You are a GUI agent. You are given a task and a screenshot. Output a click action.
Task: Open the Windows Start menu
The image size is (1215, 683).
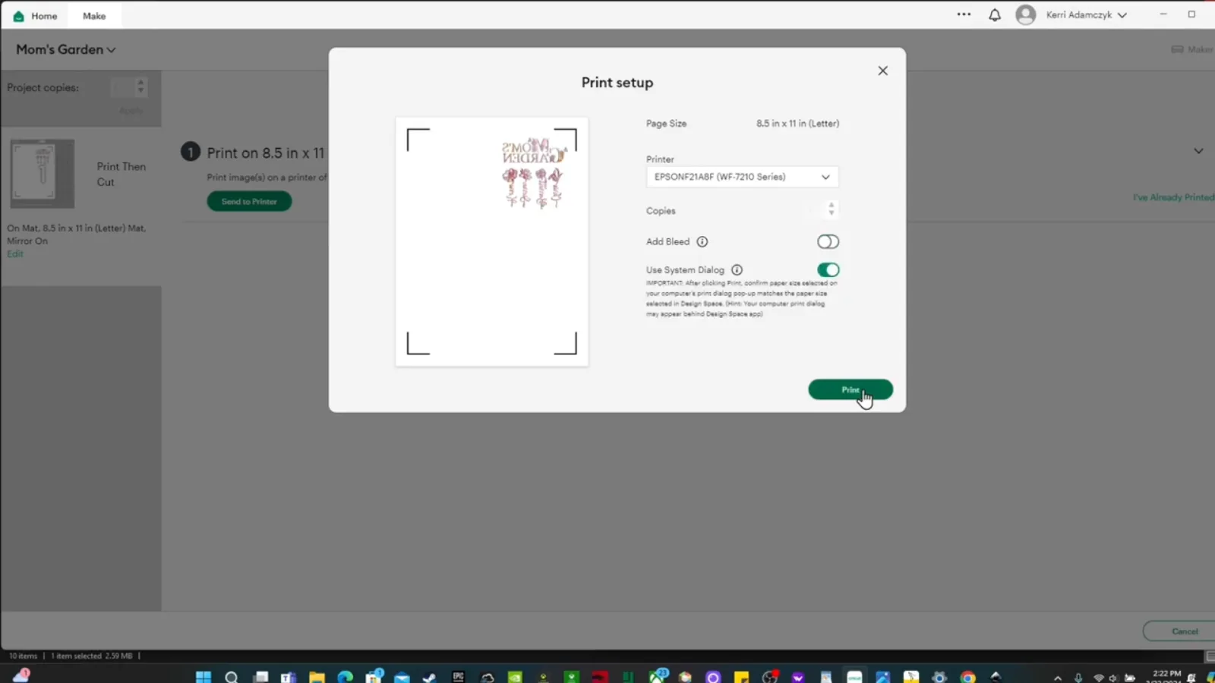[204, 677]
